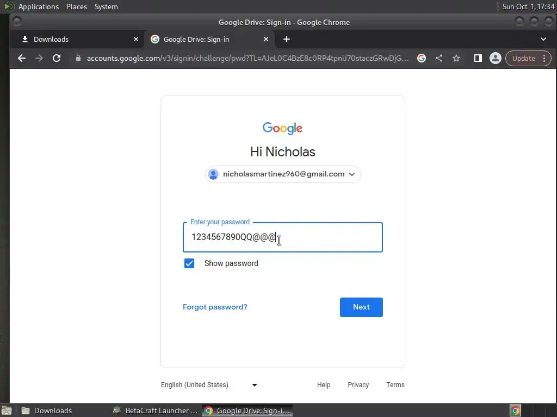This screenshot has height=417, width=557.
Task: Close the Downloads tab
Action: click(135, 39)
